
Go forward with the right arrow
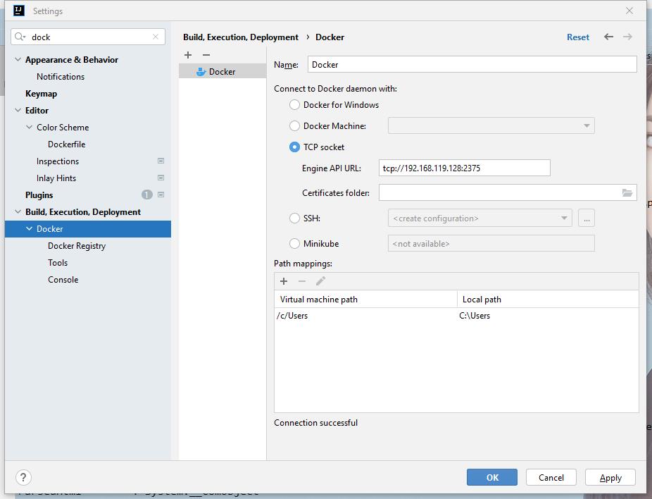tap(627, 37)
